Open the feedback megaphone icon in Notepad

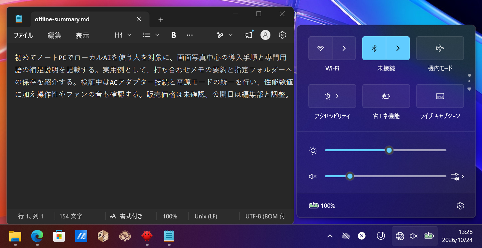(x=248, y=35)
